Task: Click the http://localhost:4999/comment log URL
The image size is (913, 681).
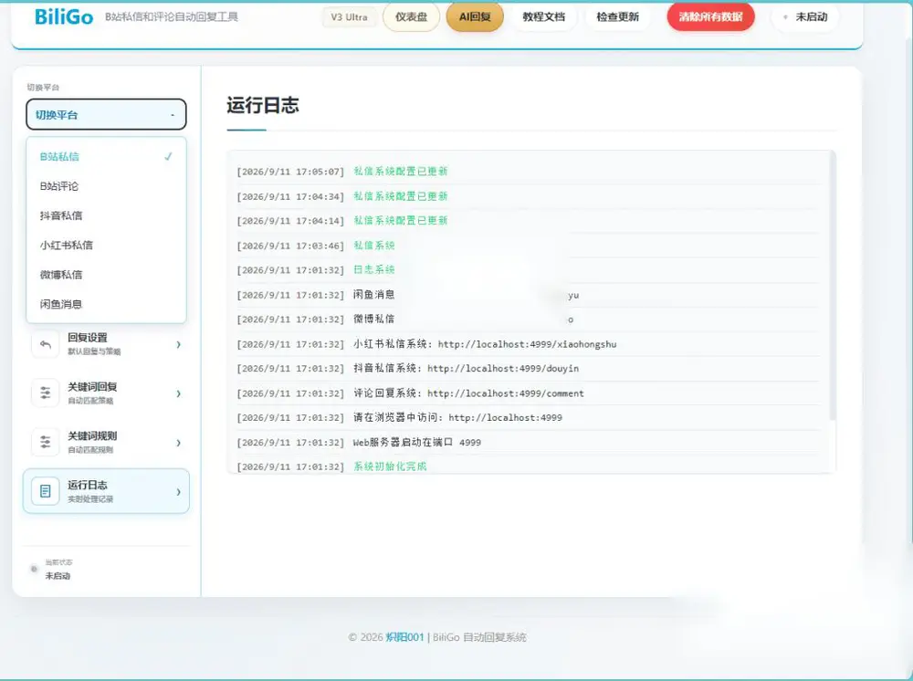Action: pyautogui.click(x=506, y=393)
